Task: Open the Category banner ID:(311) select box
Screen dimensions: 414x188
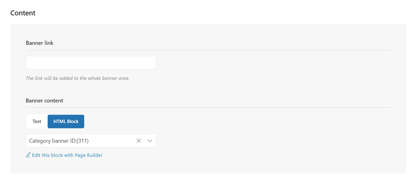Action: tap(79, 141)
